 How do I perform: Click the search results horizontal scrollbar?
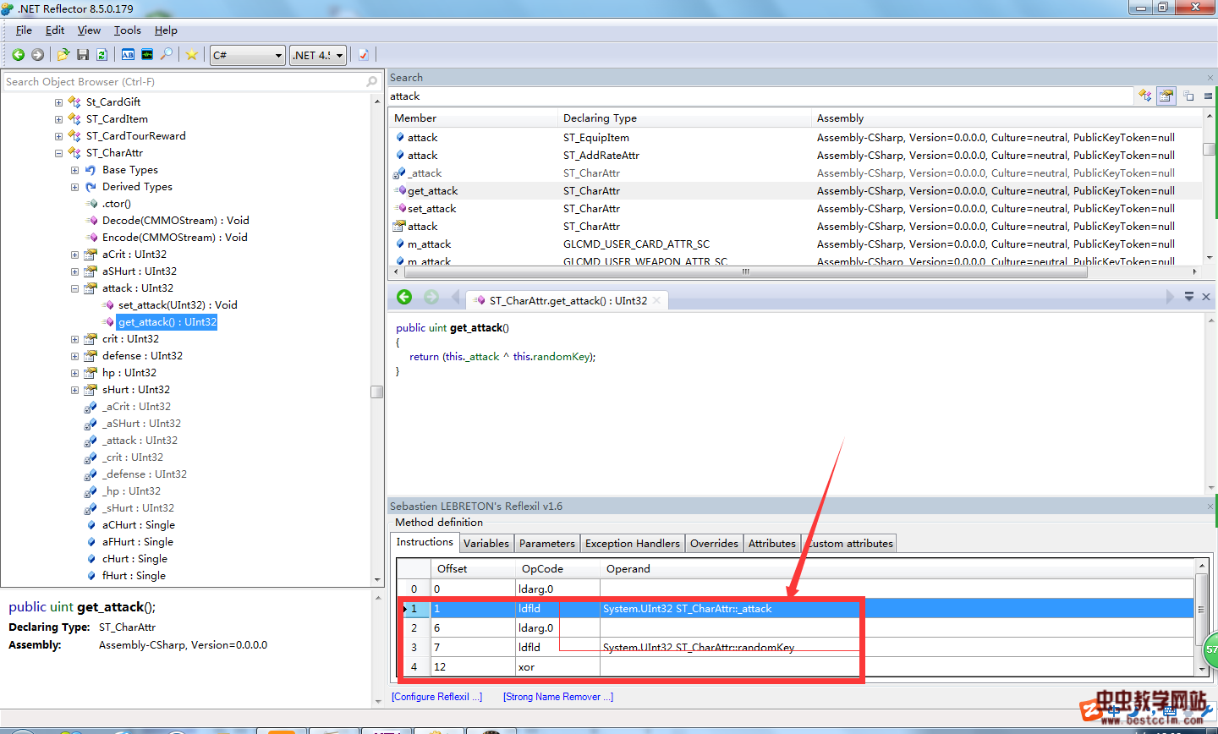pos(744,272)
